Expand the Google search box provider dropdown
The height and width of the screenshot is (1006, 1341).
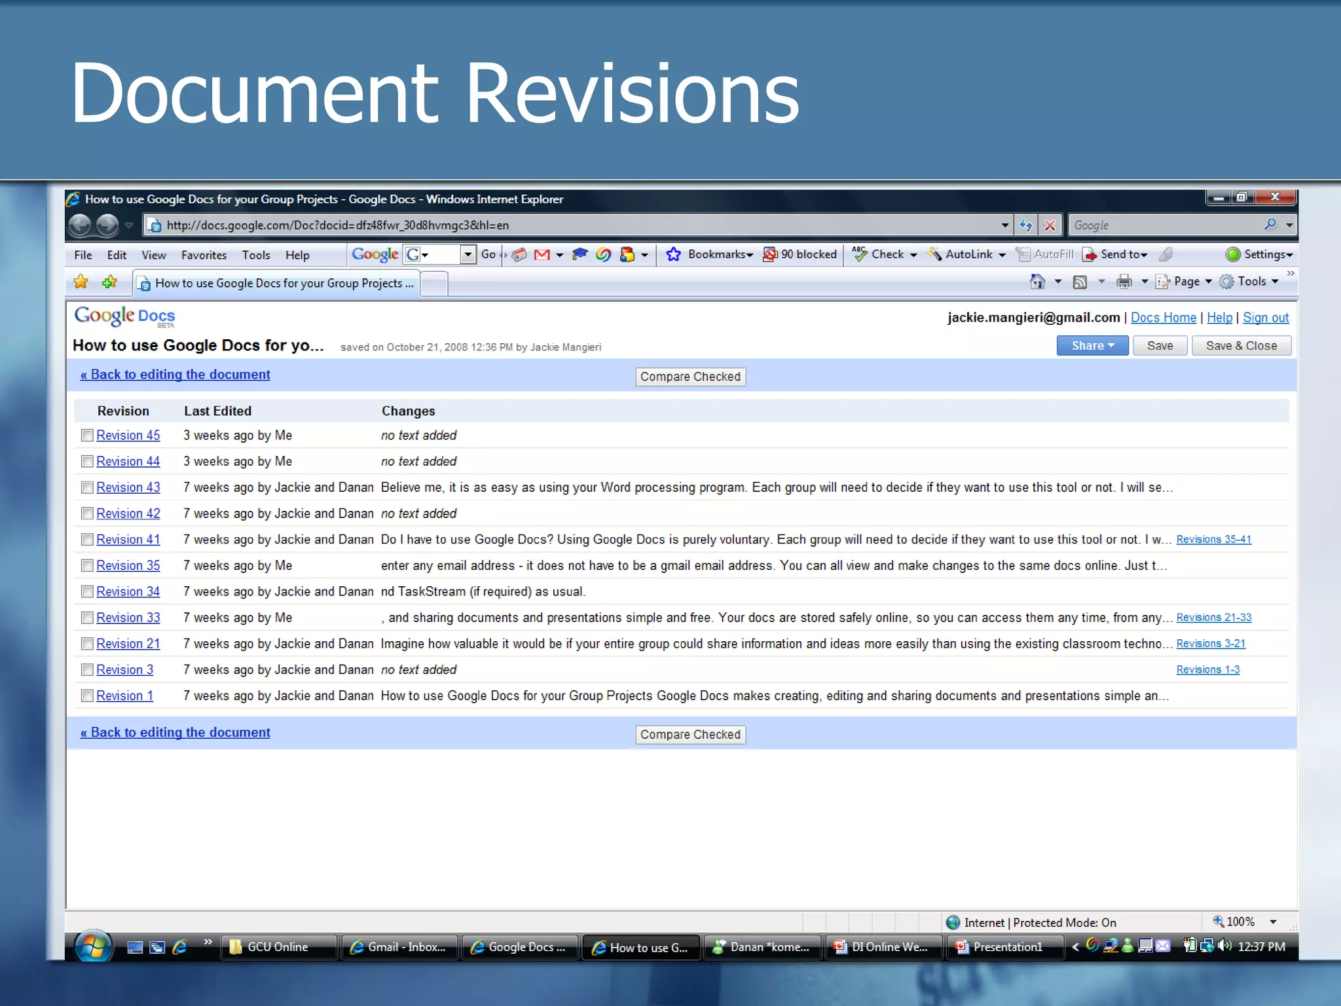coord(1289,225)
